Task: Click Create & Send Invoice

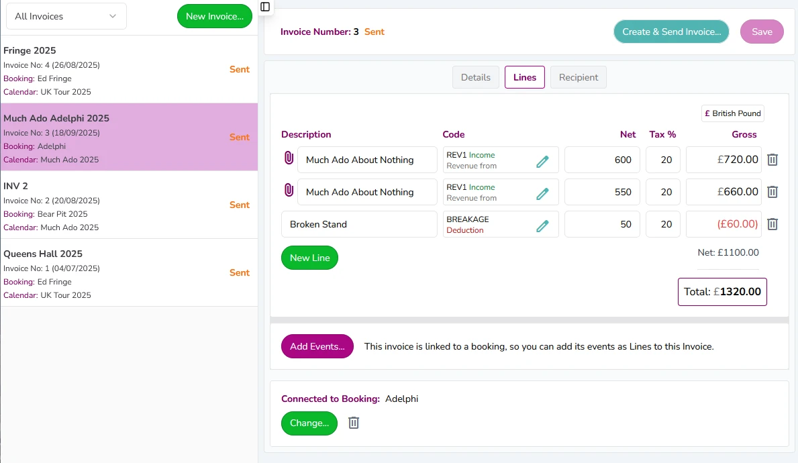Action: point(671,31)
